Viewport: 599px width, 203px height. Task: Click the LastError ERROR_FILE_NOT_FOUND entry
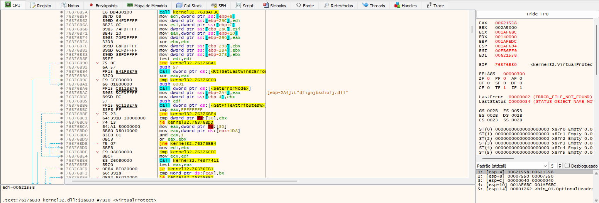tap(535, 97)
